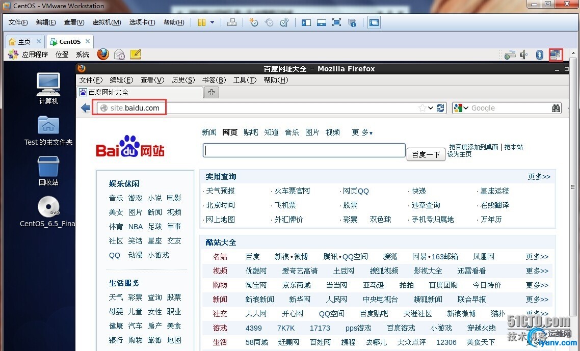Click the Bluetooth icon in GNOME panel

tap(540, 55)
